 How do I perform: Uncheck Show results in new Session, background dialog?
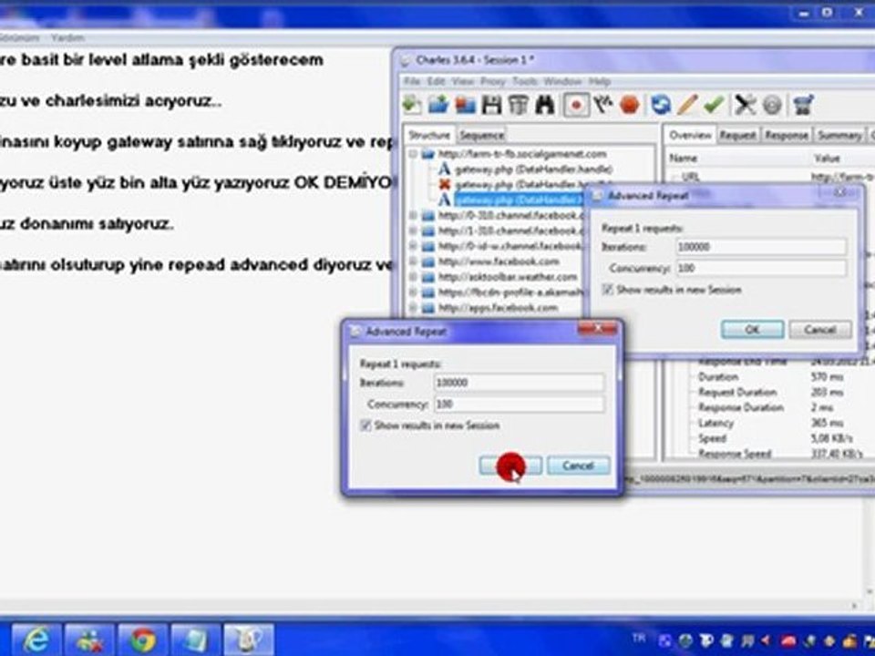click(x=608, y=290)
